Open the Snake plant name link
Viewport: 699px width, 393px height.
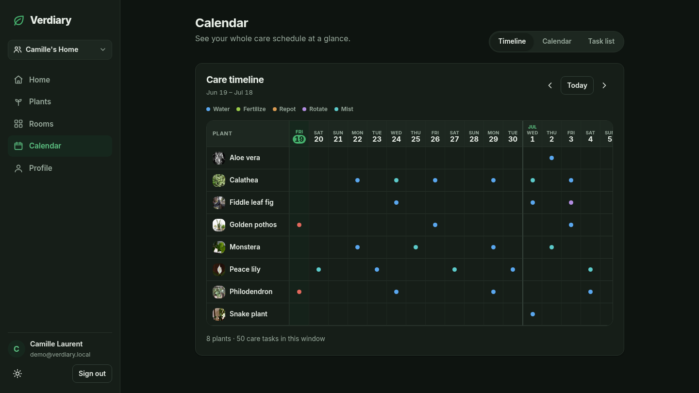[249, 314]
